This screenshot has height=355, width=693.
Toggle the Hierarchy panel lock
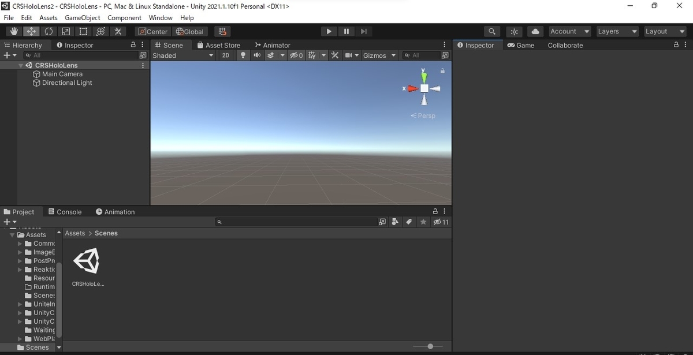133,45
